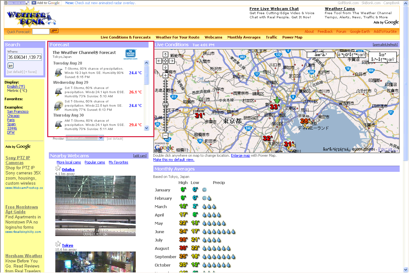Image resolution: width=409 pixels, height=273 pixels.
Task: Click the permalink/refresh link
Action: point(385,45)
